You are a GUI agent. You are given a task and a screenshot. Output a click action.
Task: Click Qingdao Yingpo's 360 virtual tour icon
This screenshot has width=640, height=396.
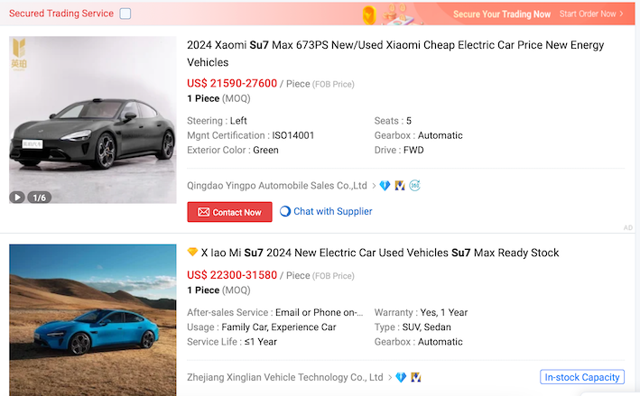(x=414, y=186)
